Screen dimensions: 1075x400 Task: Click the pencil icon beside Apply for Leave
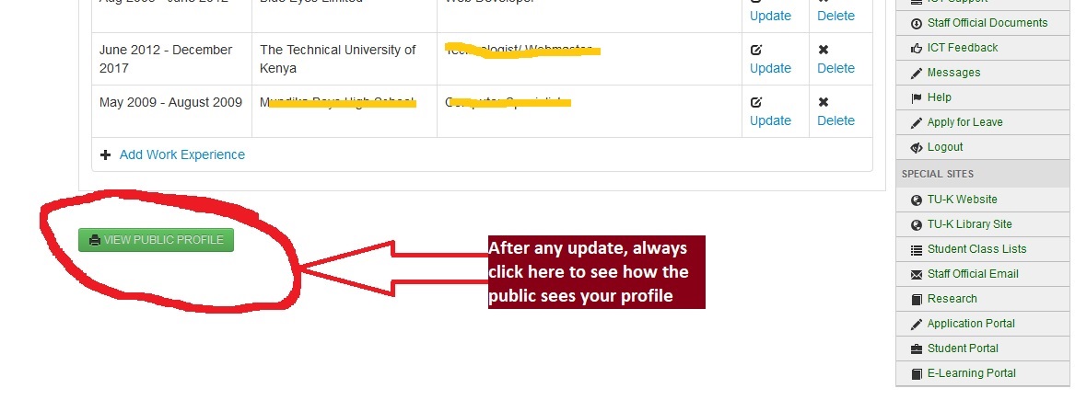[916, 123]
